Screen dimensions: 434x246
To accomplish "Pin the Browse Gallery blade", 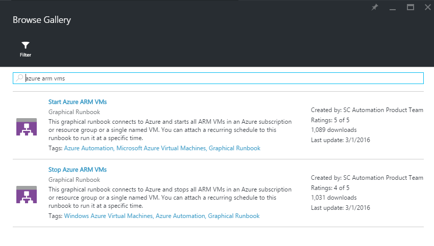I will point(375,7).
